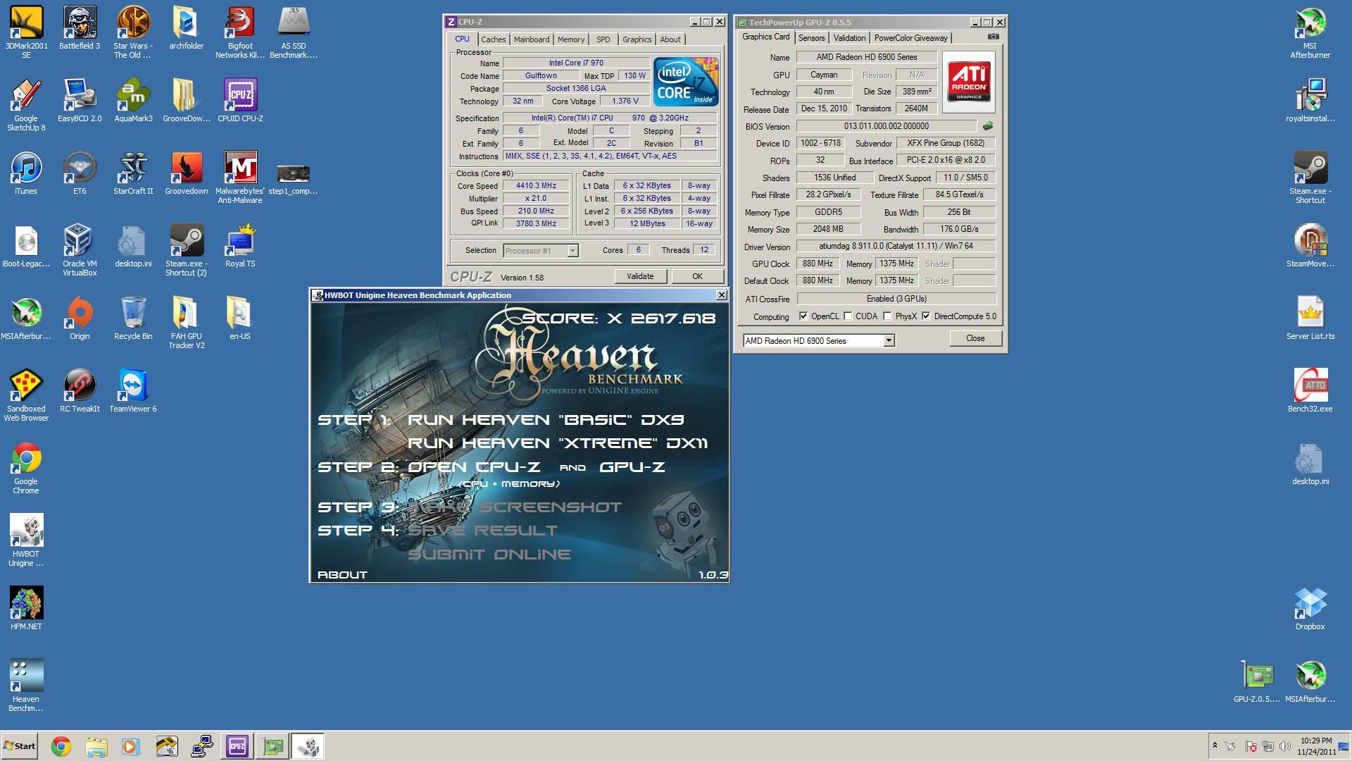This screenshot has width=1352, height=761.
Task: Toggle the DirectCompute 5.0 checkbox
Action: [926, 316]
